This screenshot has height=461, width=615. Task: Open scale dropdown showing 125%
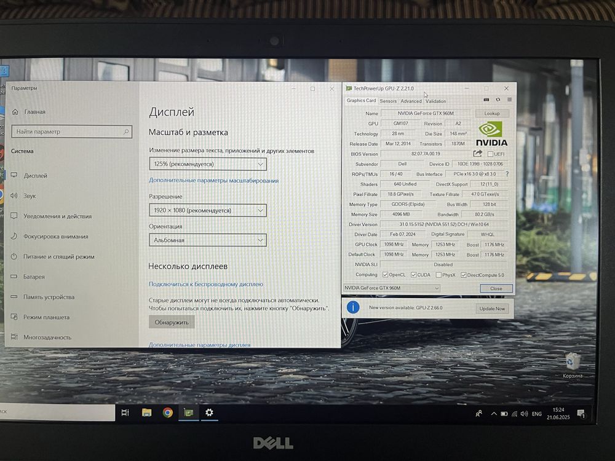click(208, 164)
